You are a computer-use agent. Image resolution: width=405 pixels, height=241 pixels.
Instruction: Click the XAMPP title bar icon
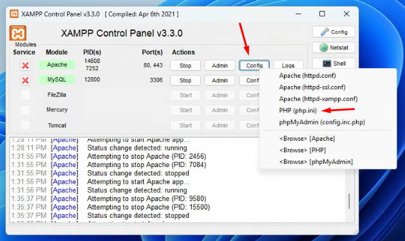(14, 13)
